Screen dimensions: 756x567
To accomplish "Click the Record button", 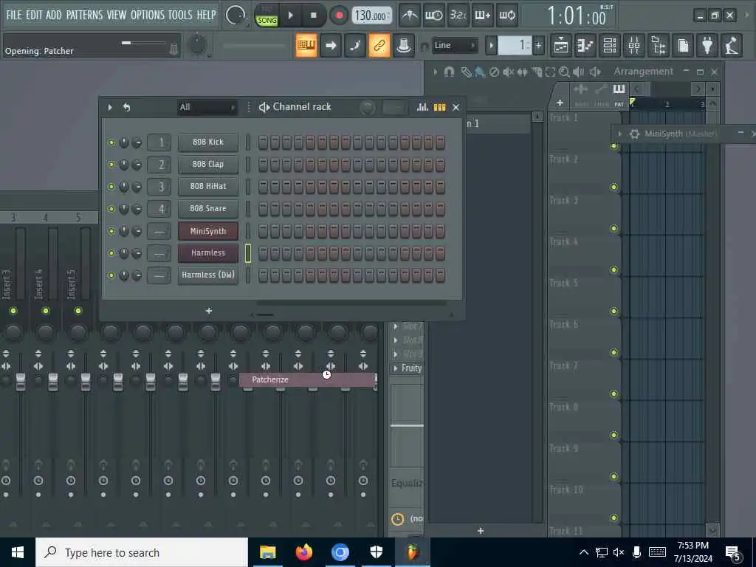I will 339,16.
